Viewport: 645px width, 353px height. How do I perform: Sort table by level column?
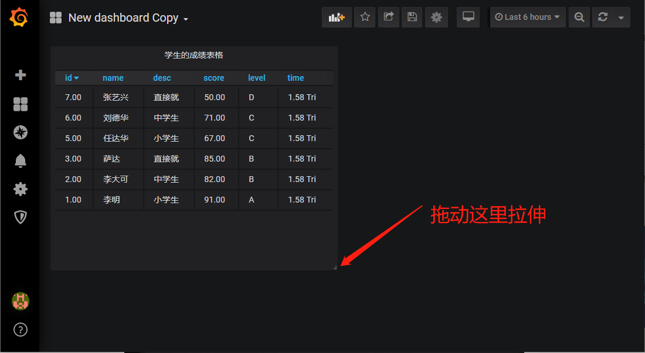257,78
